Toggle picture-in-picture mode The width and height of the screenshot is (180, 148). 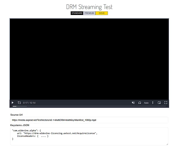coord(159,103)
